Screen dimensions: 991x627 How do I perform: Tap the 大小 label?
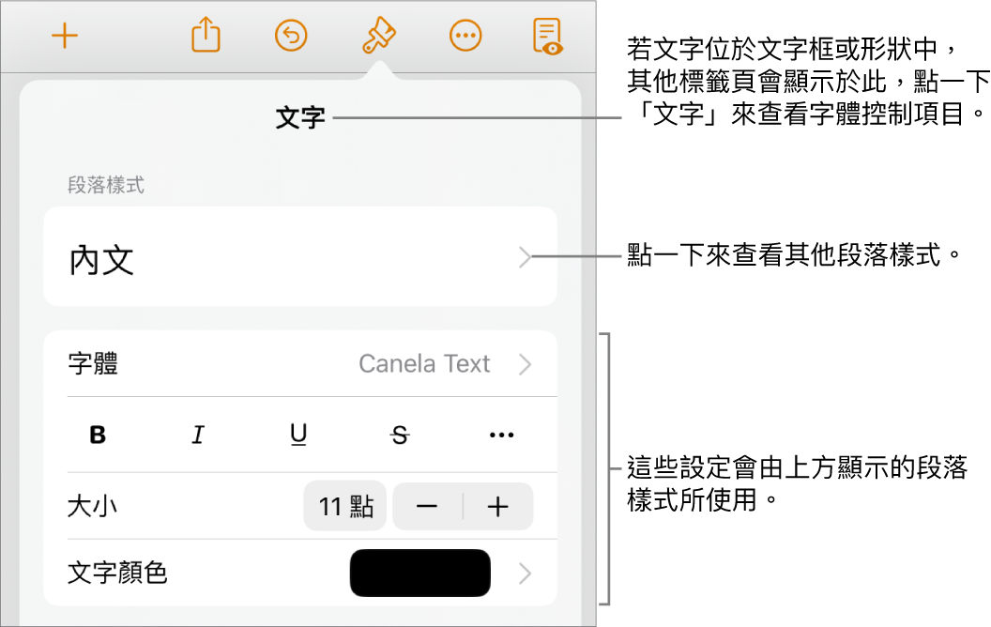pos(92,506)
